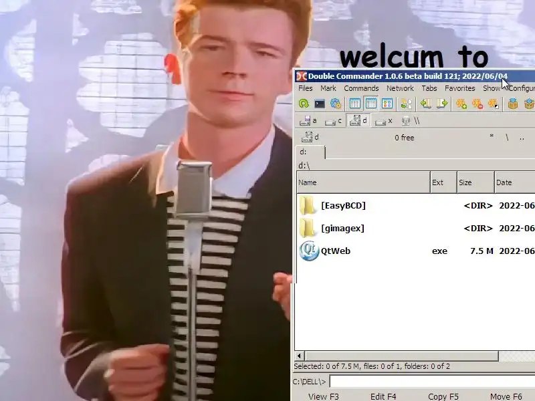Click <DIR> size cell in gimagex row

click(478, 228)
